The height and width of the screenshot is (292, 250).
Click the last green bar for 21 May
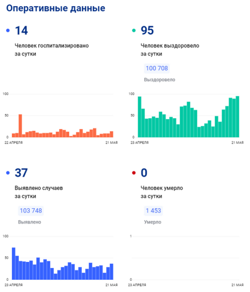[237, 117]
